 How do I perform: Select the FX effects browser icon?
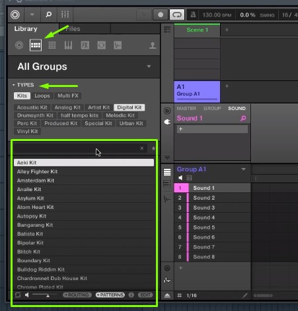click(x=85, y=45)
